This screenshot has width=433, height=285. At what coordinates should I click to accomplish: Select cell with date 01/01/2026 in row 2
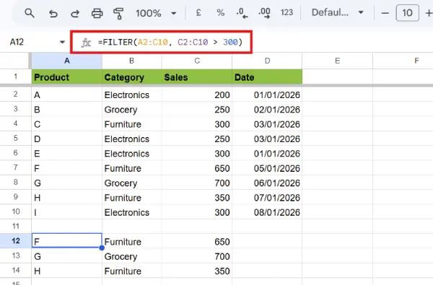tap(267, 95)
